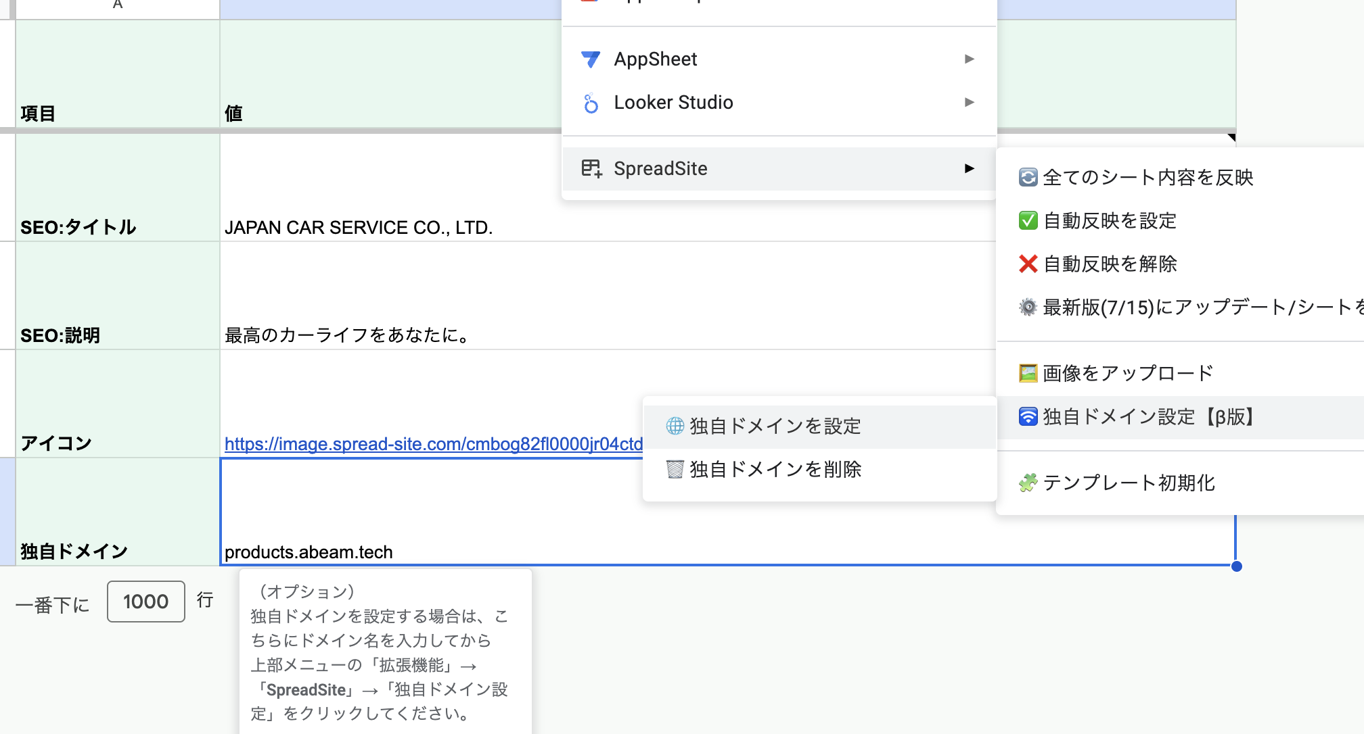This screenshot has height=734, width=1364.
Task: Click the puzzle icon beside テンプレート初期化
Action: [1028, 483]
